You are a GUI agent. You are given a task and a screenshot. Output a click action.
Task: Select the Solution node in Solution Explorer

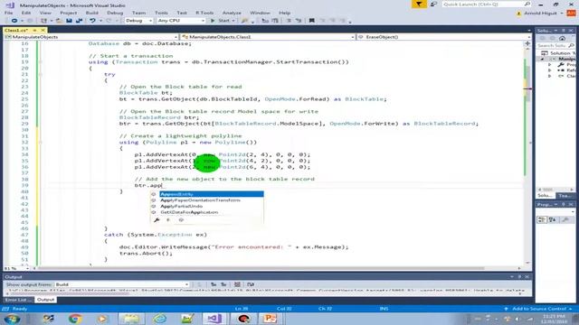pos(559,53)
